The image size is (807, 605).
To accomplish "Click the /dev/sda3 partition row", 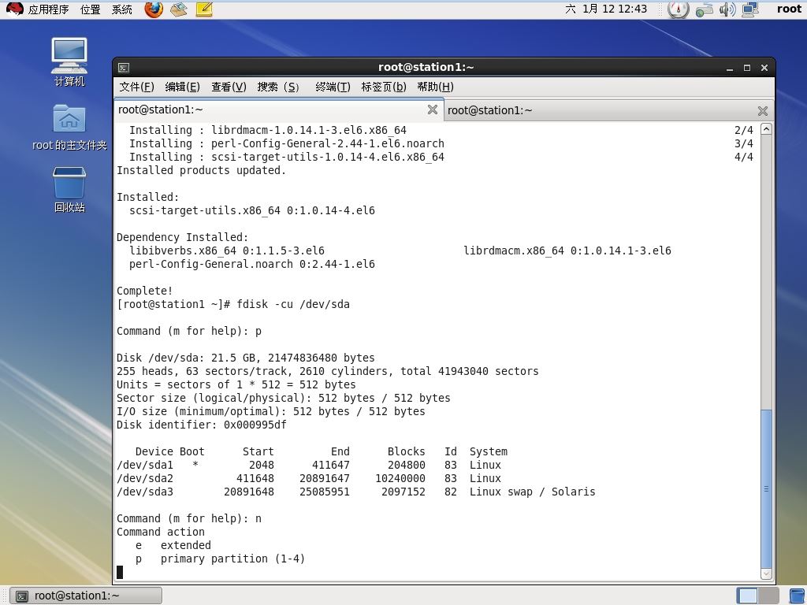I will [x=356, y=492].
